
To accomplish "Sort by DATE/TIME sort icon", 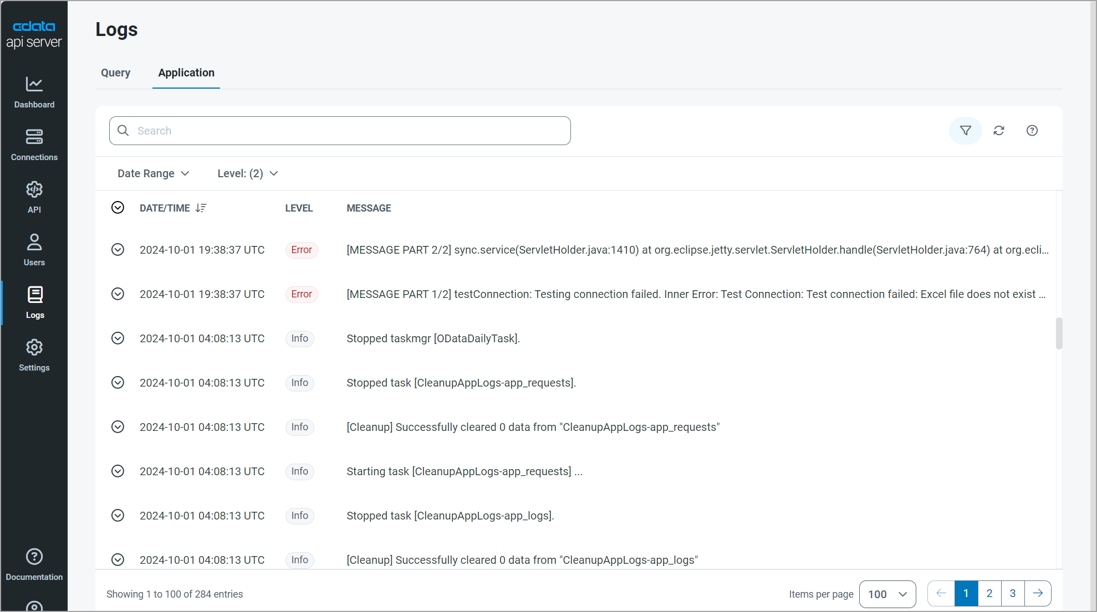I will click(x=201, y=208).
